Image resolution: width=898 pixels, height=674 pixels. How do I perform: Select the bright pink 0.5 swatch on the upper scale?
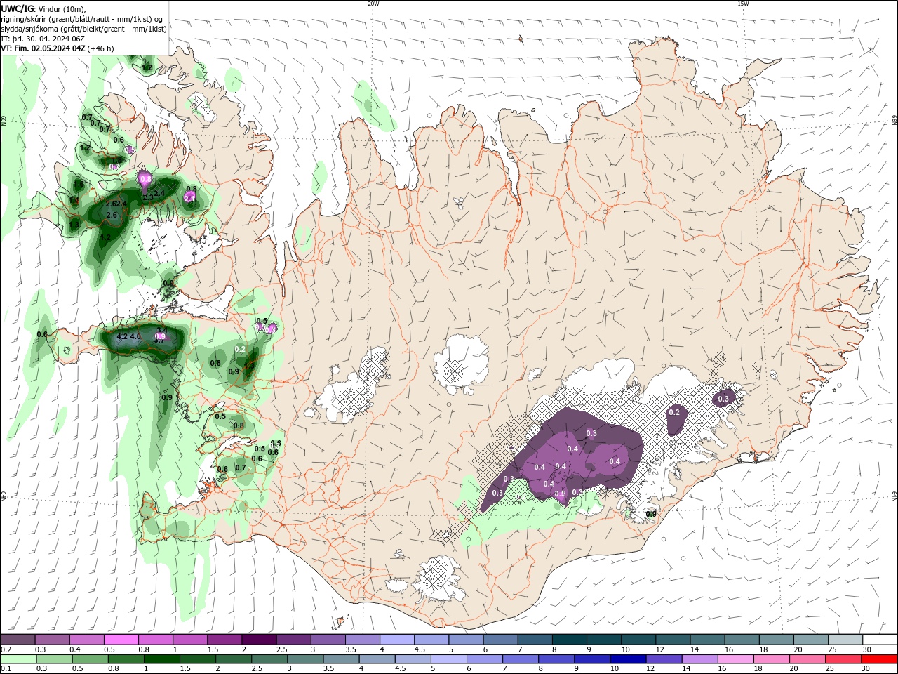pos(121,640)
